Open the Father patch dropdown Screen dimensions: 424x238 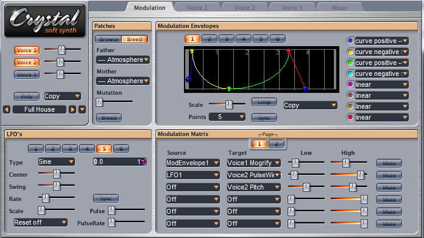click(x=123, y=59)
